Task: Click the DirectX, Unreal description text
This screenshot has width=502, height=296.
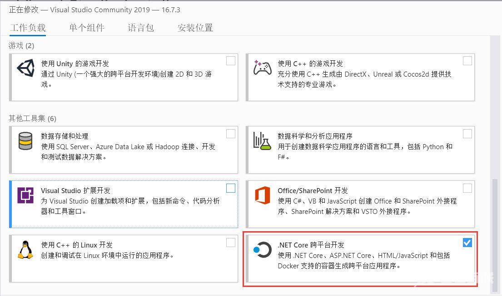Action: click(x=364, y=79)
